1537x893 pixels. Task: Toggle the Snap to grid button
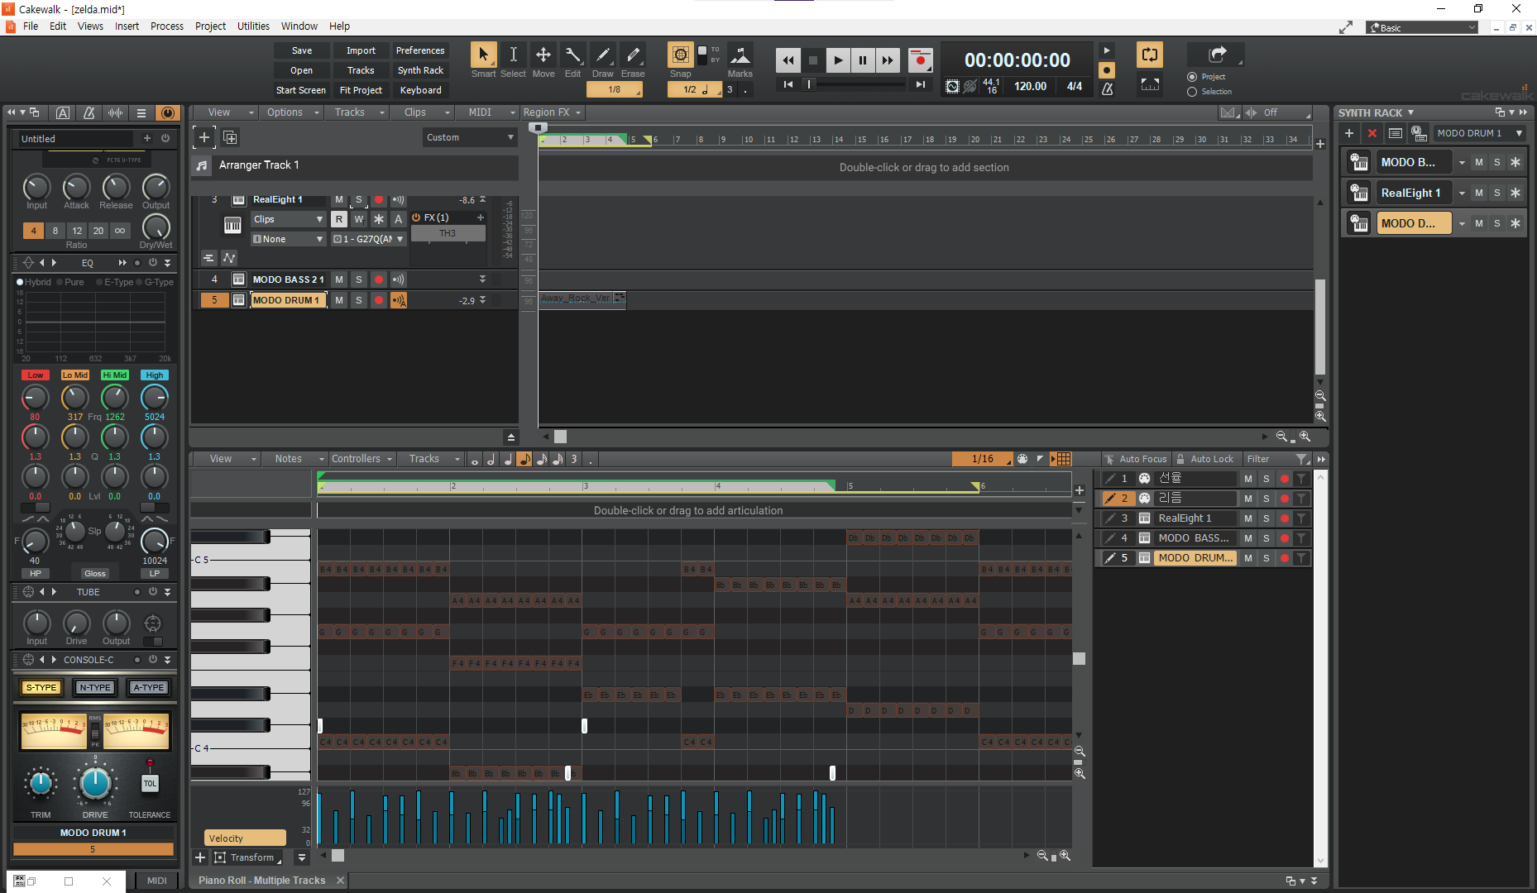click(680, 55)
